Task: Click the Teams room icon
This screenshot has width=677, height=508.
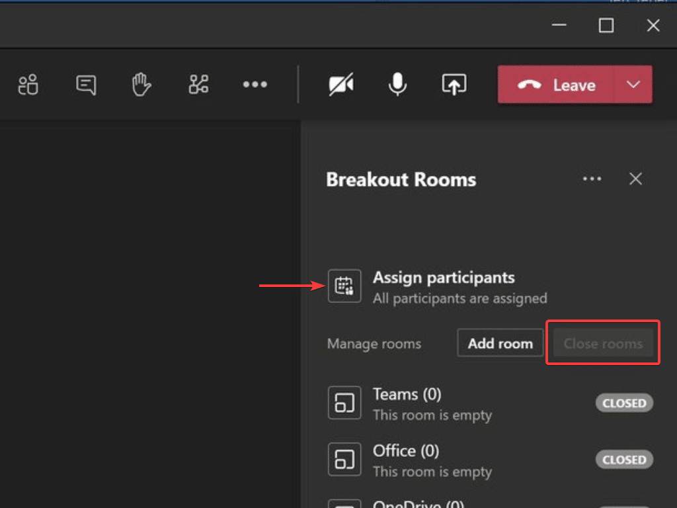Action: pyautogui.click(x=344, y=403)
